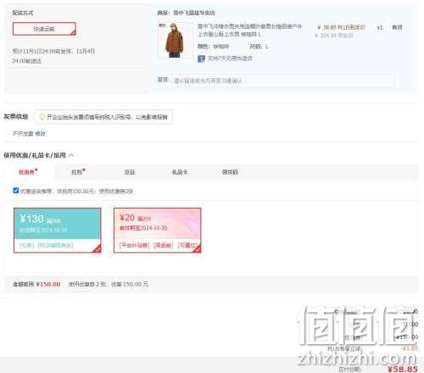Collapse the 使用优惠/礼品卡/抵用 section chevron
Screen dimensions: 424x373
[x=71, y=155]
